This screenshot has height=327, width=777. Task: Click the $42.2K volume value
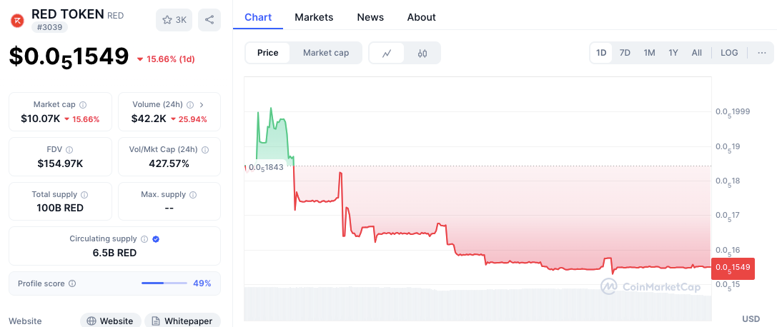pyautogui.click(x=149, y=119)
